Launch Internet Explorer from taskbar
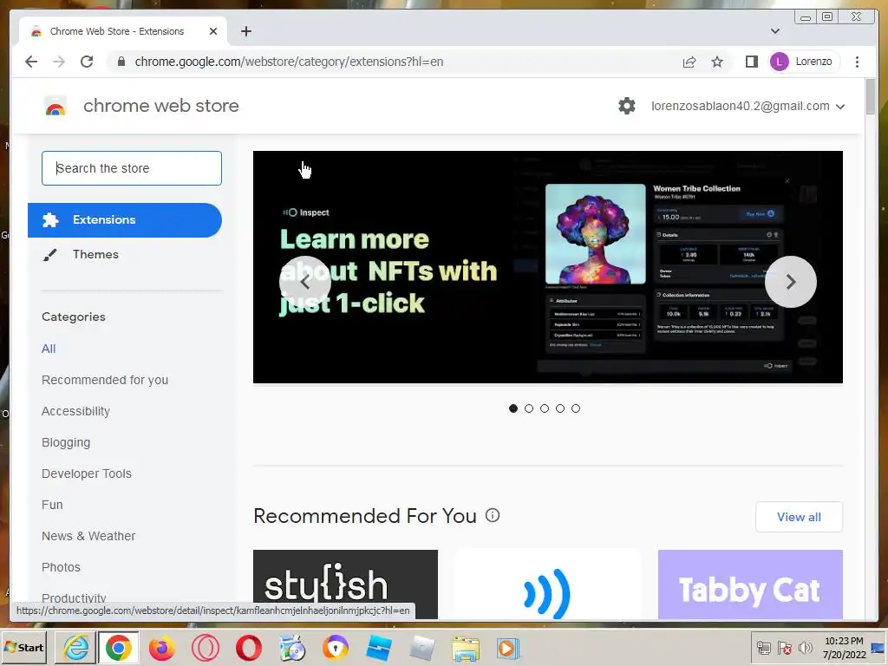Screen dimensions: 888x666 (x=76, y=648)
